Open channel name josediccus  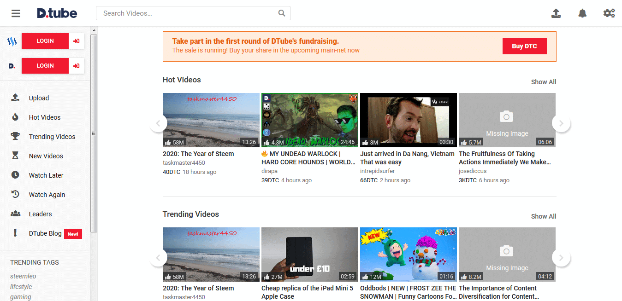tap(473, 171)
